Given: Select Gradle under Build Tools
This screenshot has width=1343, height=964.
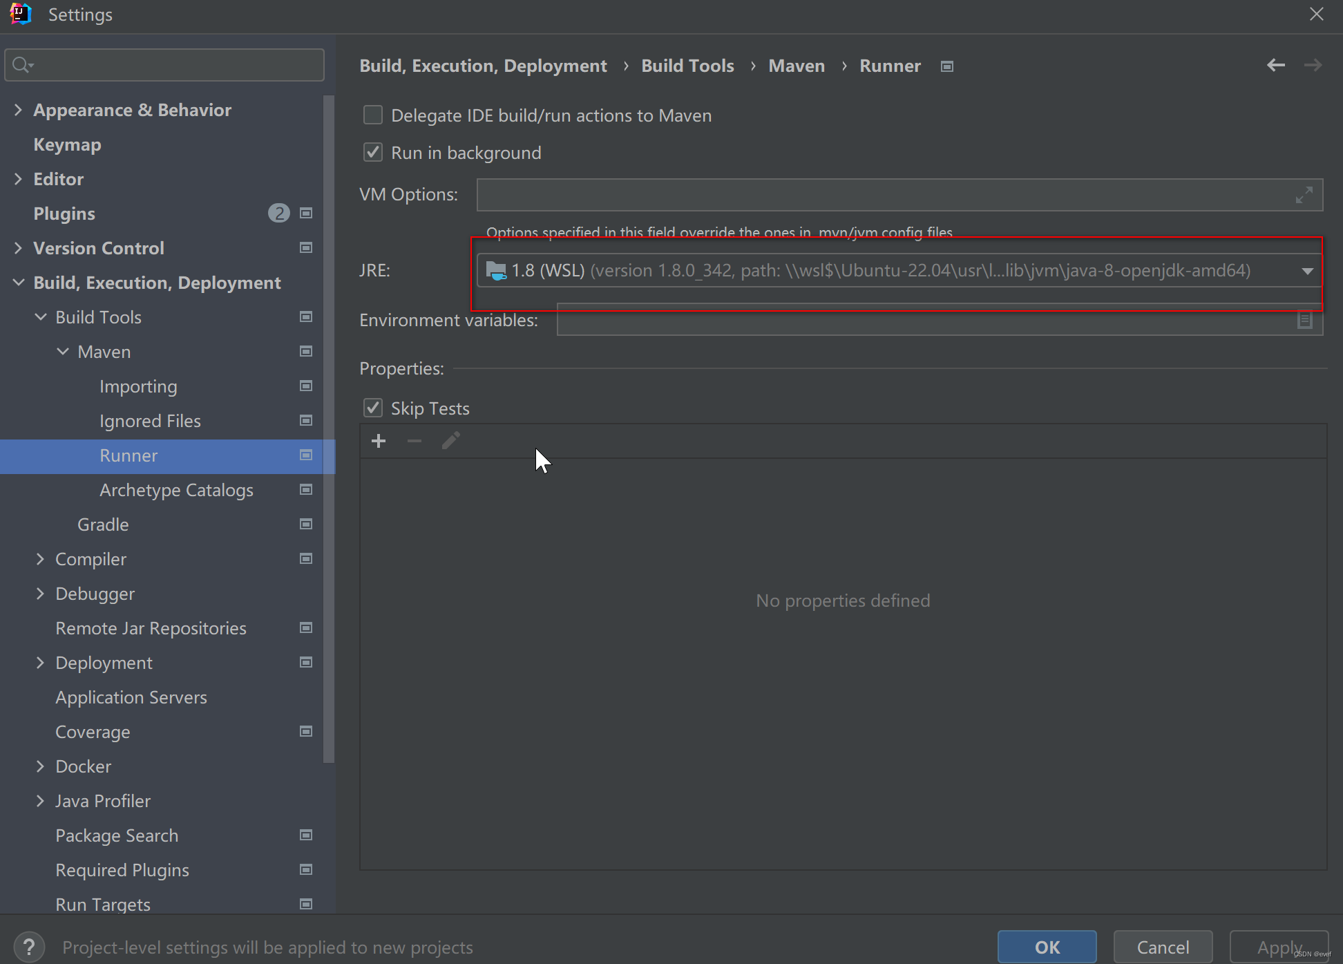Looking at the screenshot, I should (103, 524).
